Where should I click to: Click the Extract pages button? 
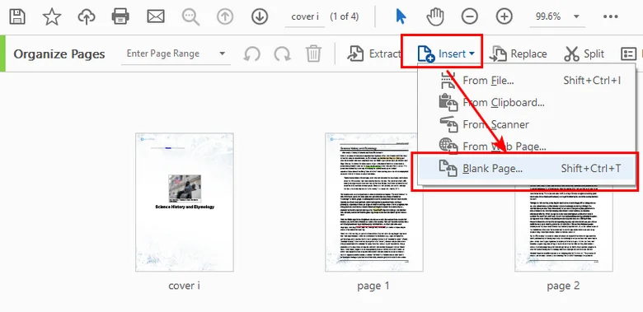[x=374, y=54]
